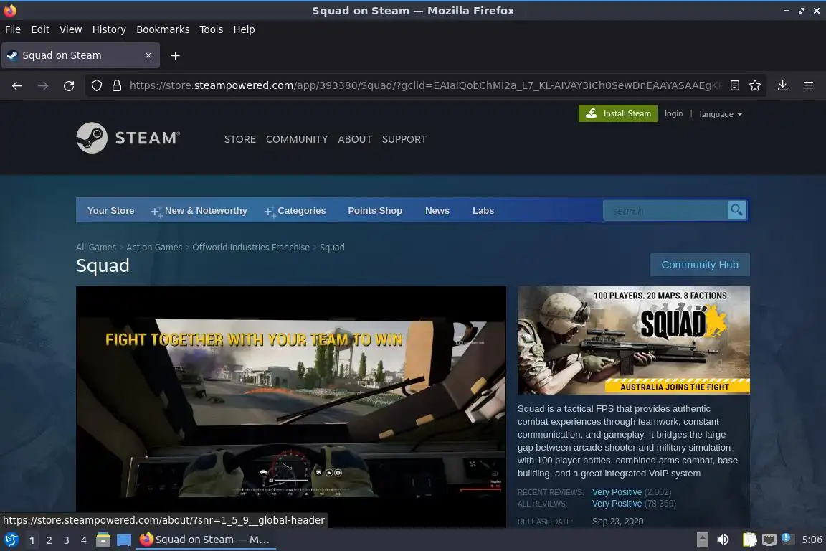Click all reviews Very Positive link

(x=617, y=504)
